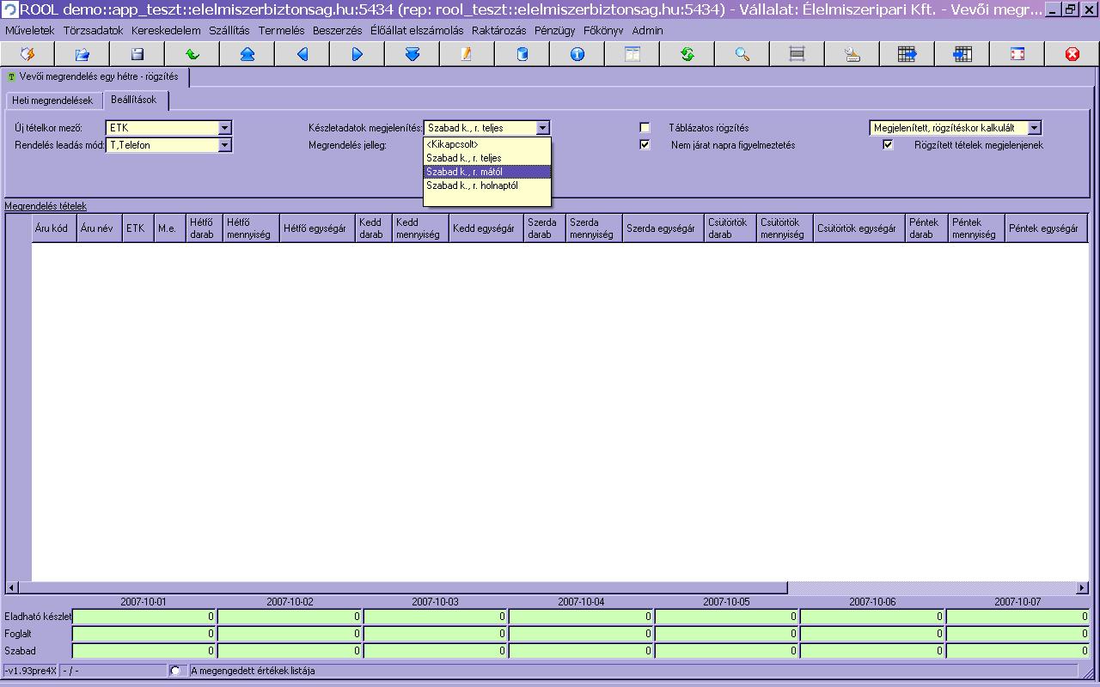The width and height of the screenshot is (1100, 687).
Task: Click the horizontal scrollbar right arrow
Action: (1081, 587)
